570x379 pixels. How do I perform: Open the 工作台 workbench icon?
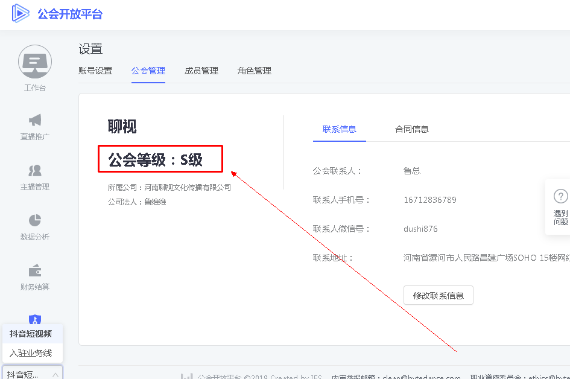coord(35,62)
